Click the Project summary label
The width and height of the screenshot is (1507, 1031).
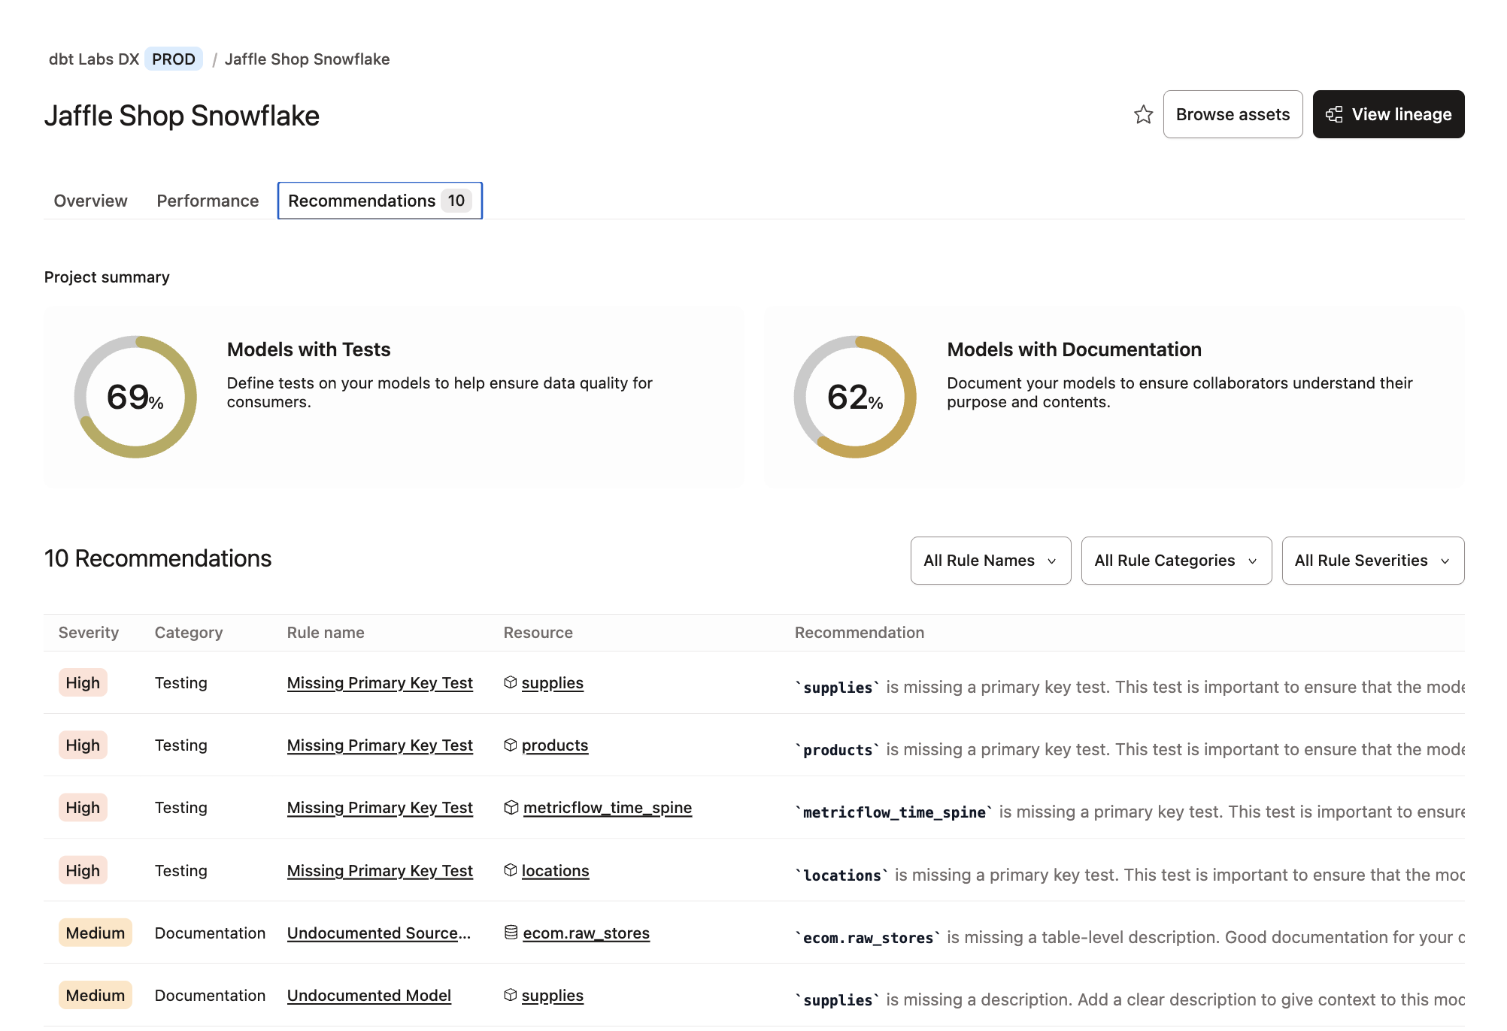point(107,277)
